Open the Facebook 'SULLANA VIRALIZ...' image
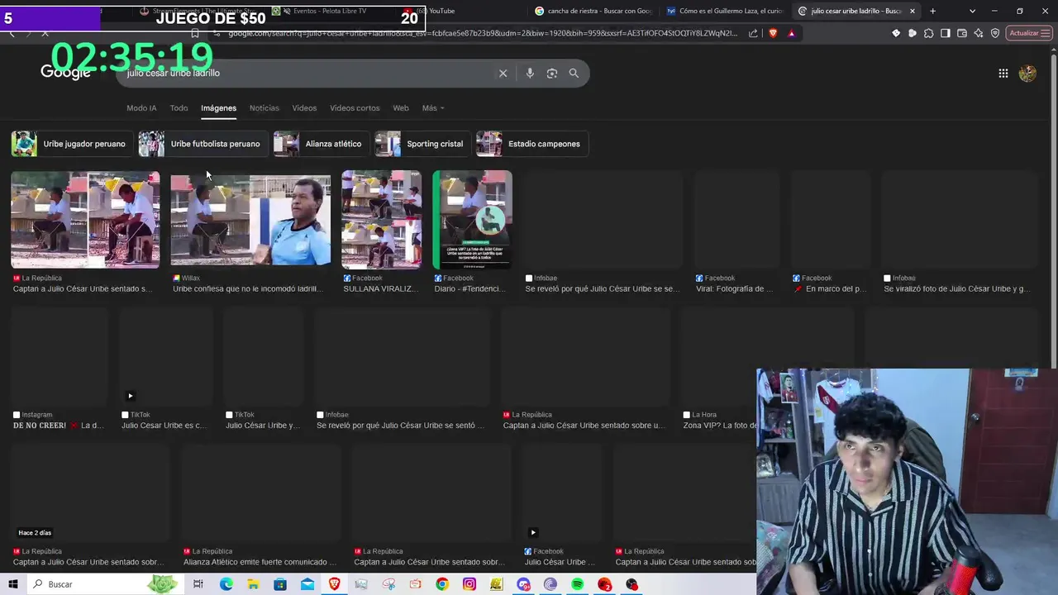 381,220
